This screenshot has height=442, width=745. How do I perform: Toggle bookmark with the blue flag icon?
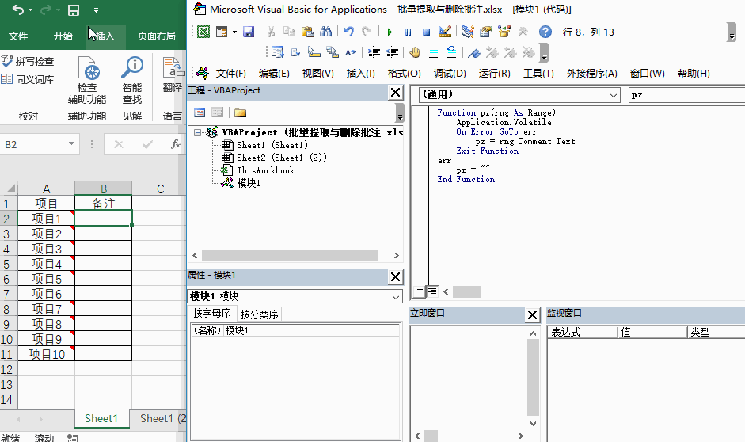[473, 52]
